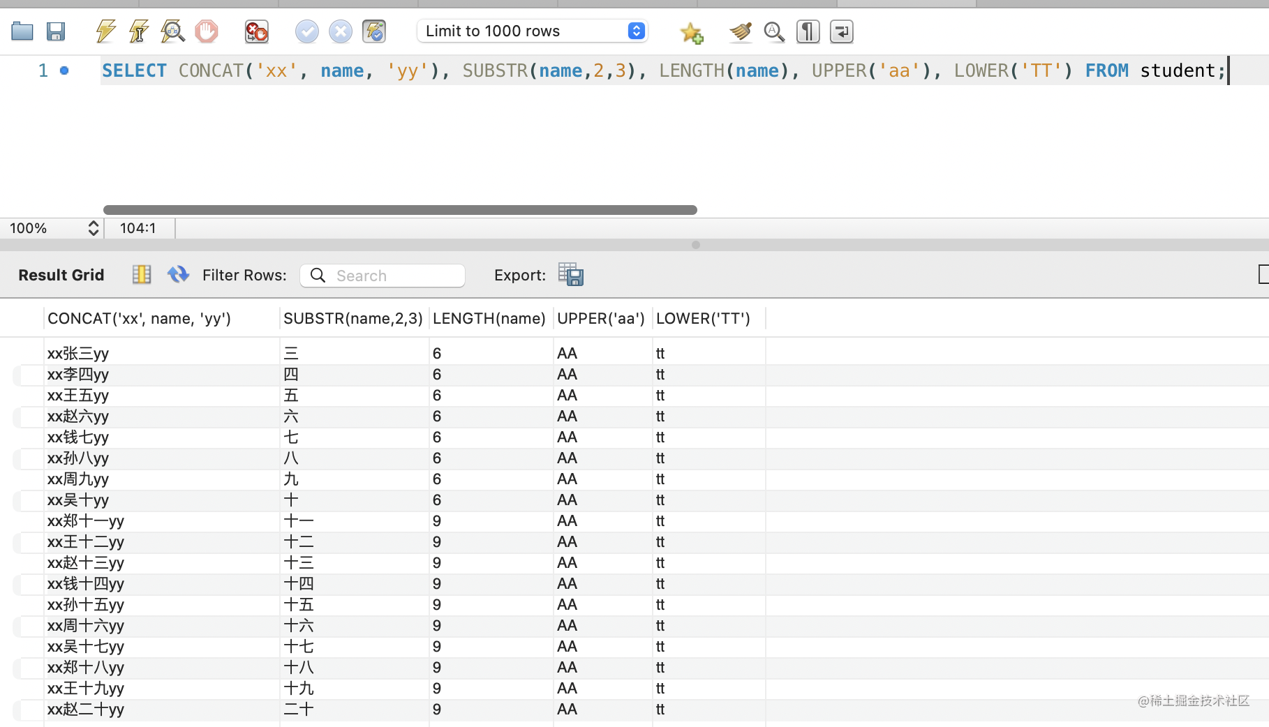Click the horizontal scrollbar in the SQL editor
The width and height of the screenshot is (1269, 727).
pos(400,210)
